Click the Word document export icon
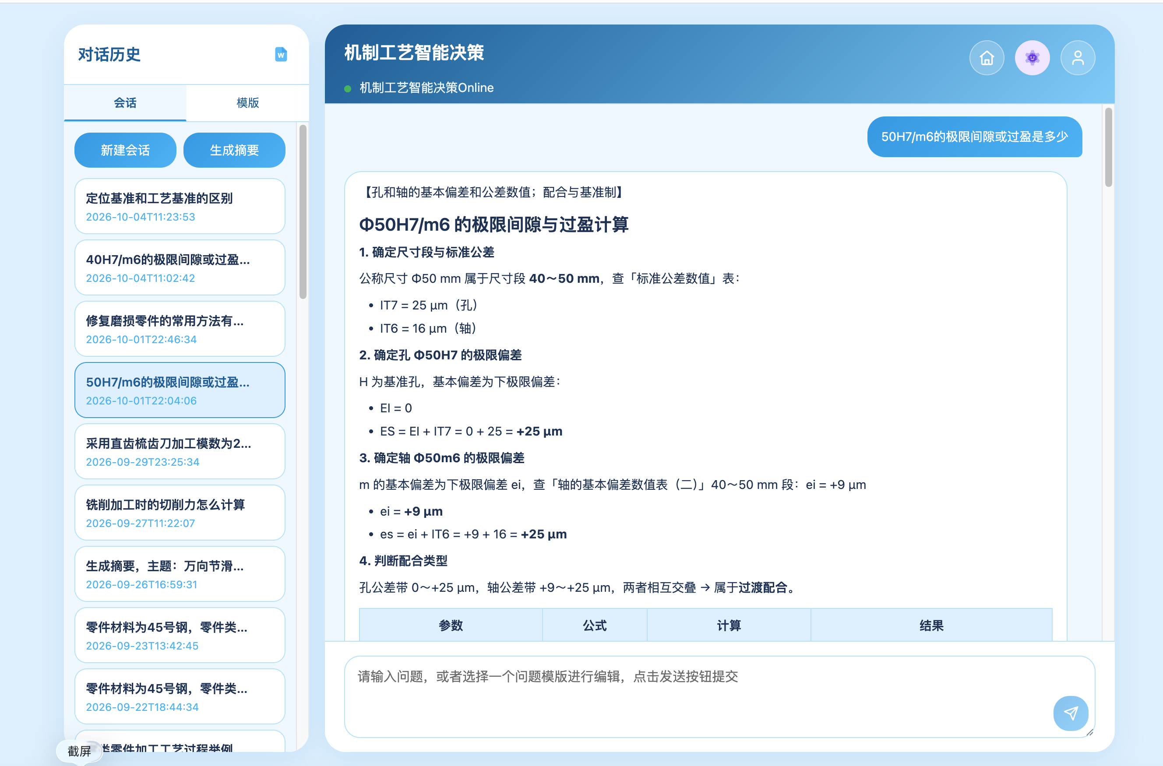Image resolution: width=1163 pixels, height=766 pixels. pyautogui.click(x=281, y=55)
